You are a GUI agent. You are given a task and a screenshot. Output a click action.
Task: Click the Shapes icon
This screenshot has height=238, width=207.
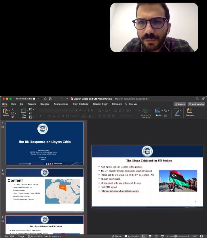166,110
